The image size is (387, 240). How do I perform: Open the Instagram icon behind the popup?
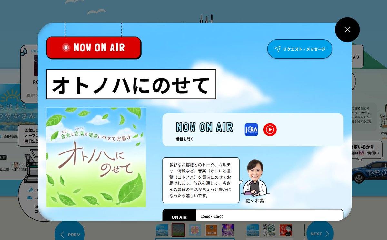(362, 153)
